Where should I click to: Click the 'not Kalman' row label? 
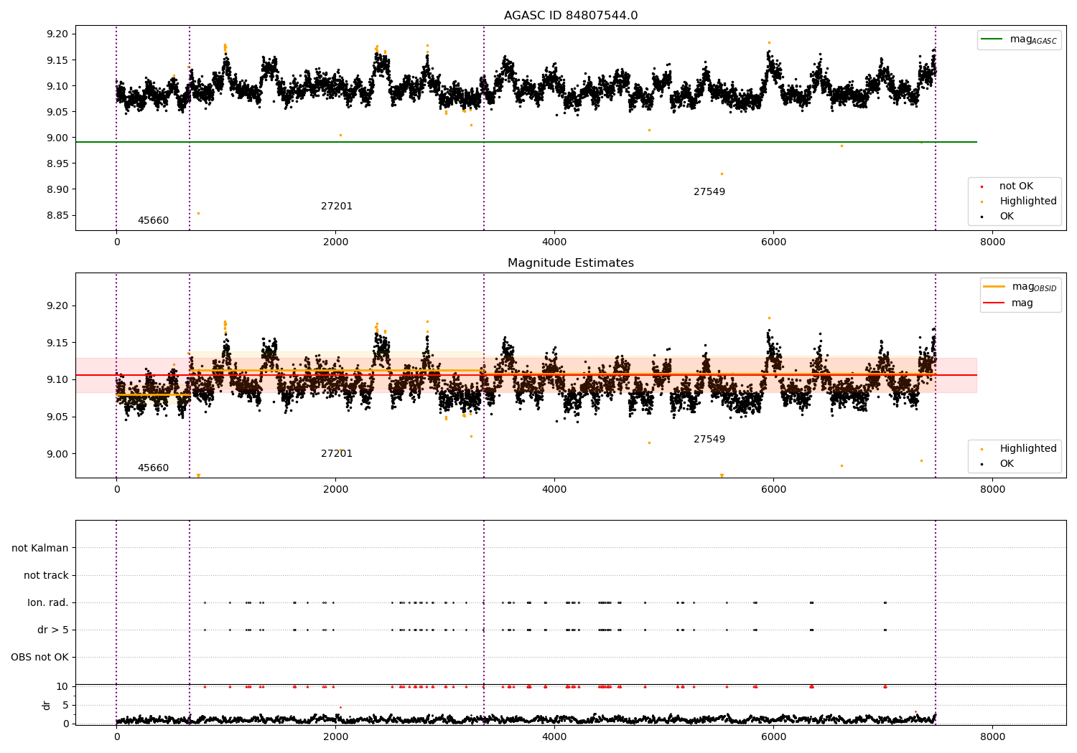pyautogui.click(x=40, y=549)
